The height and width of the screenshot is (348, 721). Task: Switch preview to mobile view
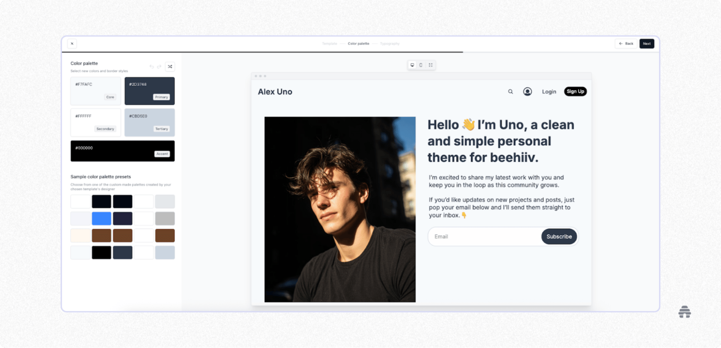pos(421,65)
